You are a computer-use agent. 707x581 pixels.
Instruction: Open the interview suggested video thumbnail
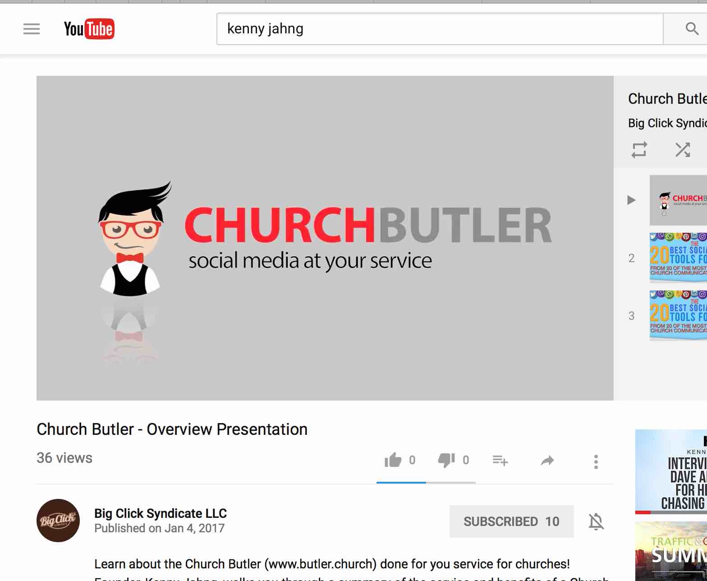point(671,472)
